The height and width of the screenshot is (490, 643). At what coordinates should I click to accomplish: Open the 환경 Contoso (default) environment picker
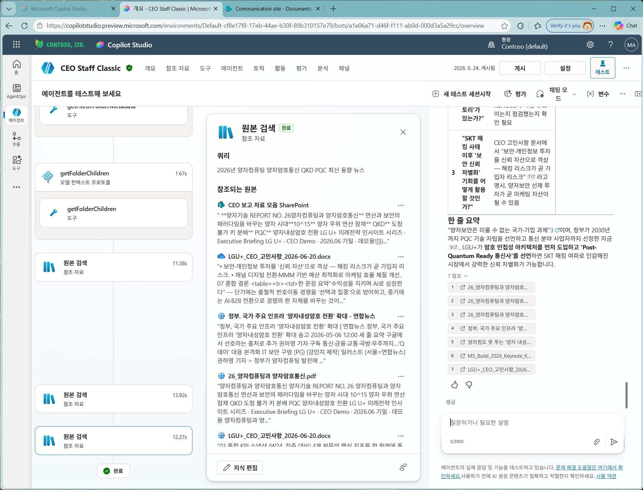click(518, 44)
